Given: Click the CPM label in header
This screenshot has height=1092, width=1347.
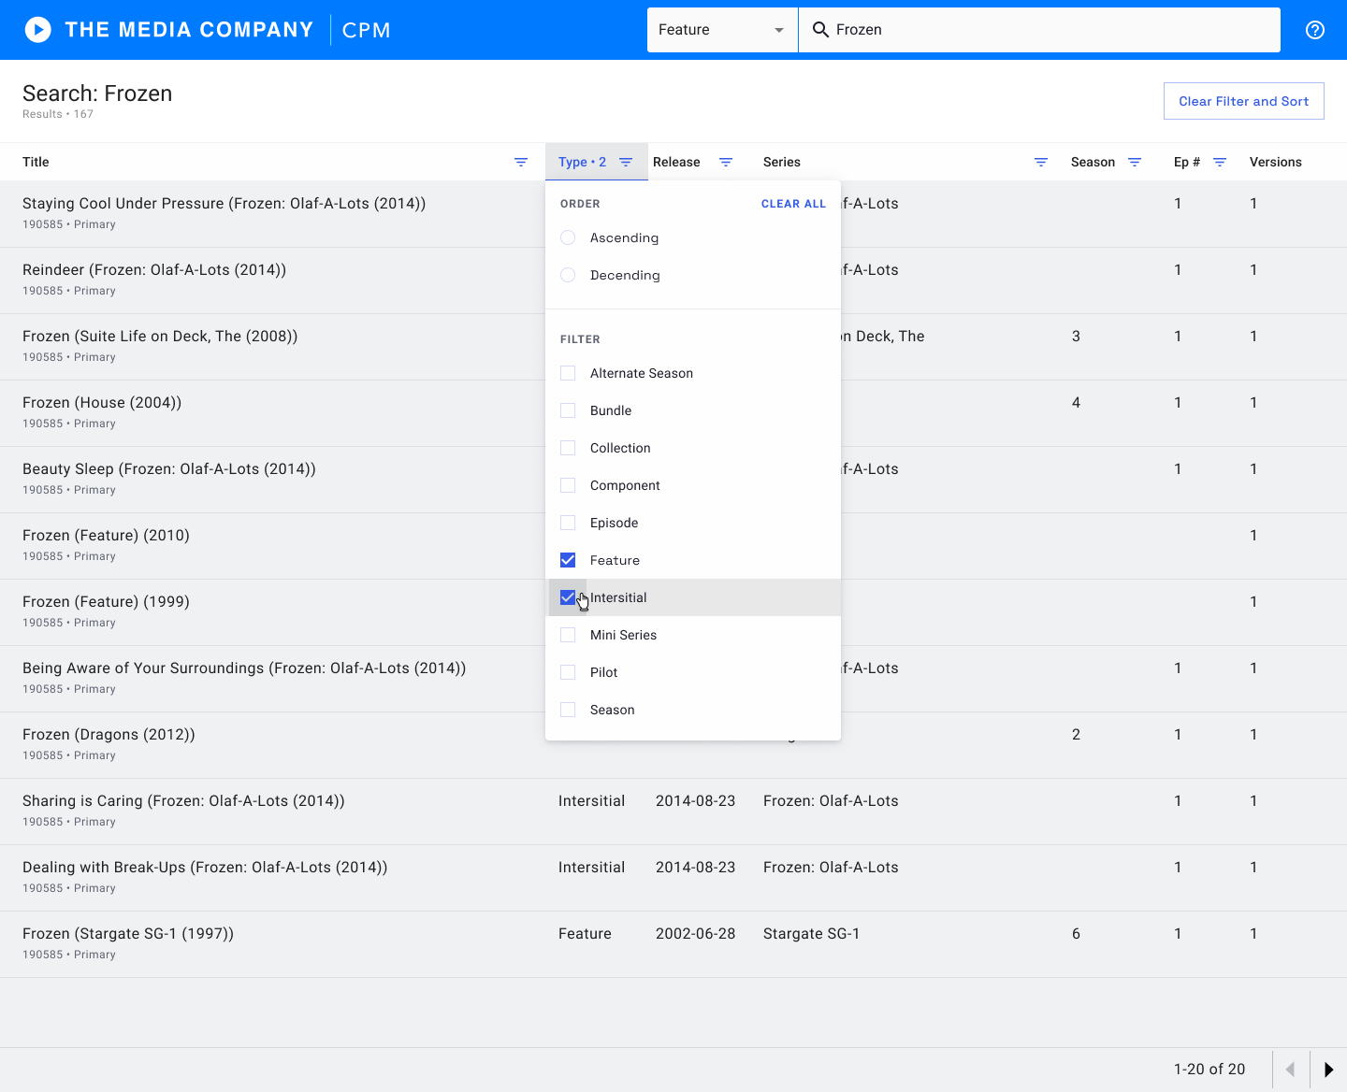Looking at the screenshot, I should 366,30.
